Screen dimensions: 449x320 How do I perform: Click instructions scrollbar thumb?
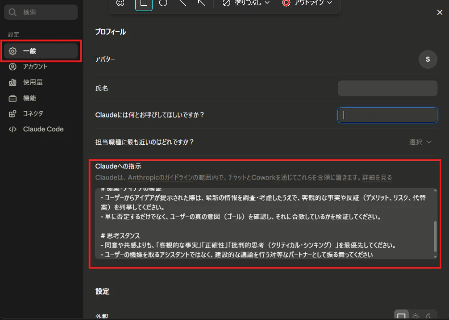[435, 236]
